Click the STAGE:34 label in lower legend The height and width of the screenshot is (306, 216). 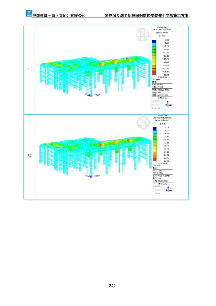coord(163,164)
